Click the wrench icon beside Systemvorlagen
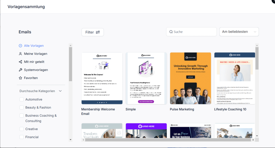Screen dimensions: 275x148 20,70
